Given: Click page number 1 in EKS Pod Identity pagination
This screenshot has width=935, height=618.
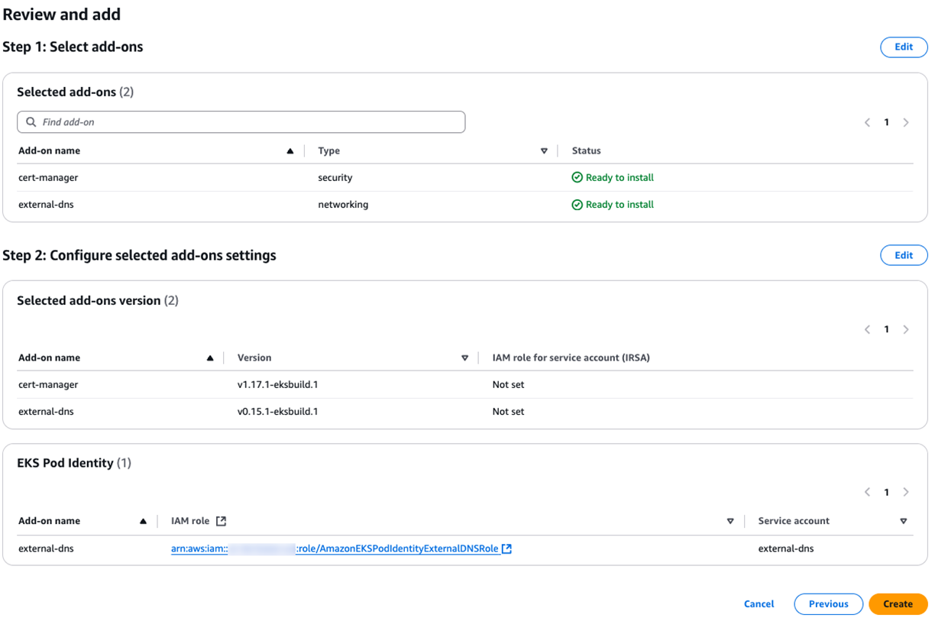Looking at the screenshot, I should pos(887,492).
